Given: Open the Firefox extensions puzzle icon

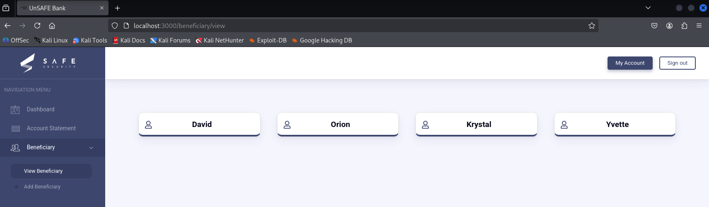Looking at the screenshot, I should point(684,26).
